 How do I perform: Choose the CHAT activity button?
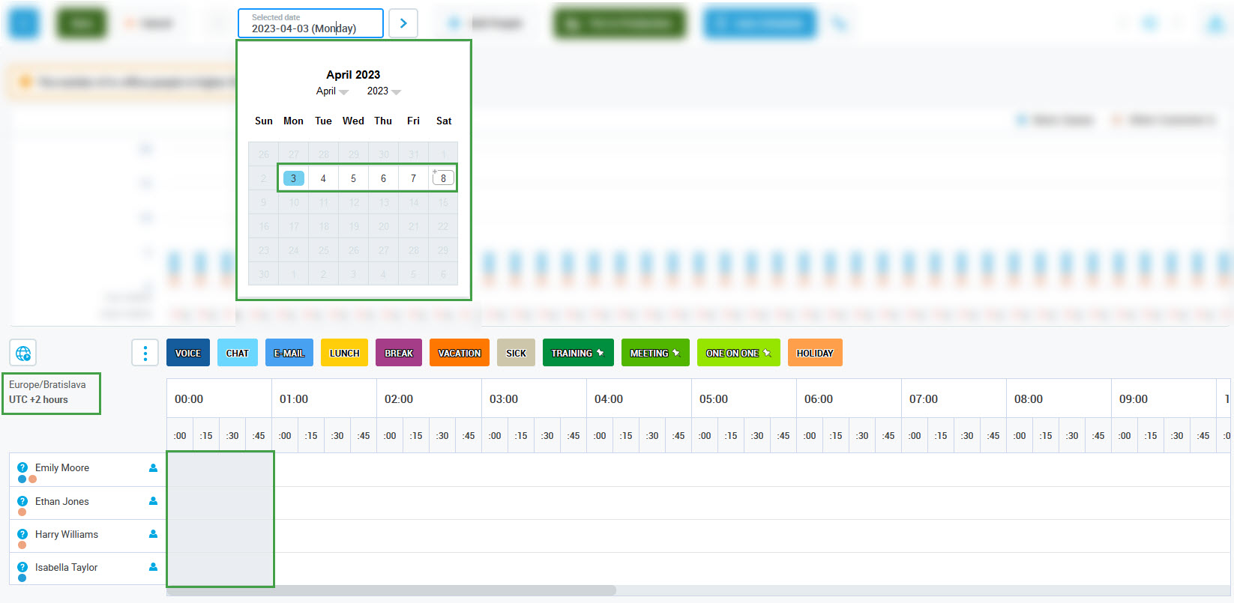(x=237, y=353)
